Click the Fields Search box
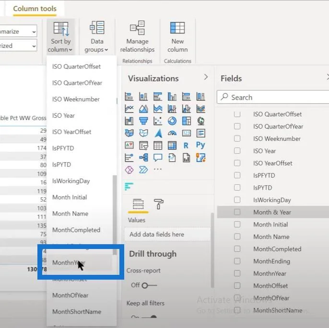This screenshot has height=328, width=329. [x=273, y=97]
